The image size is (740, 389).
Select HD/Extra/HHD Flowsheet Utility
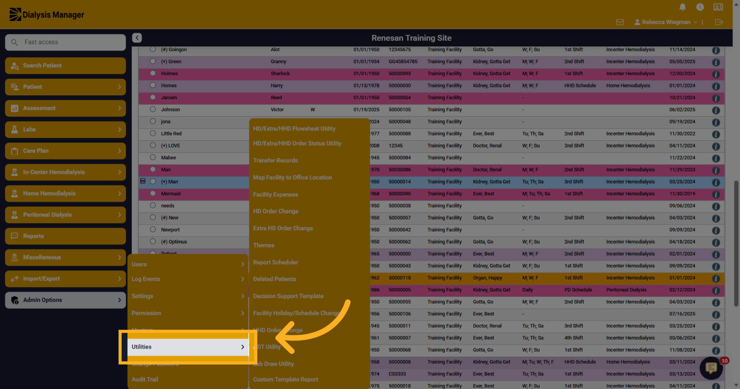pos(294,129)
